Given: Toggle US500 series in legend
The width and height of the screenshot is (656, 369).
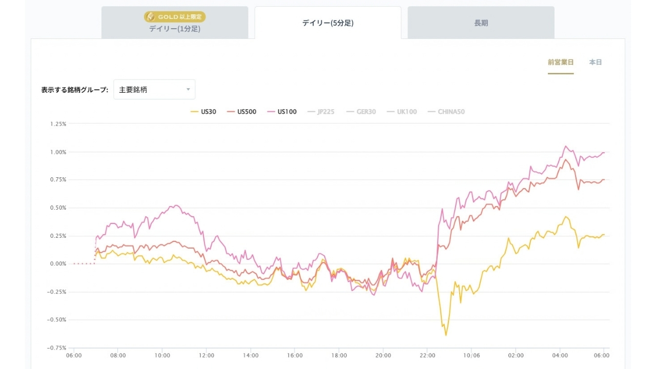Looking at the screenshot, I should coord(242,112).
